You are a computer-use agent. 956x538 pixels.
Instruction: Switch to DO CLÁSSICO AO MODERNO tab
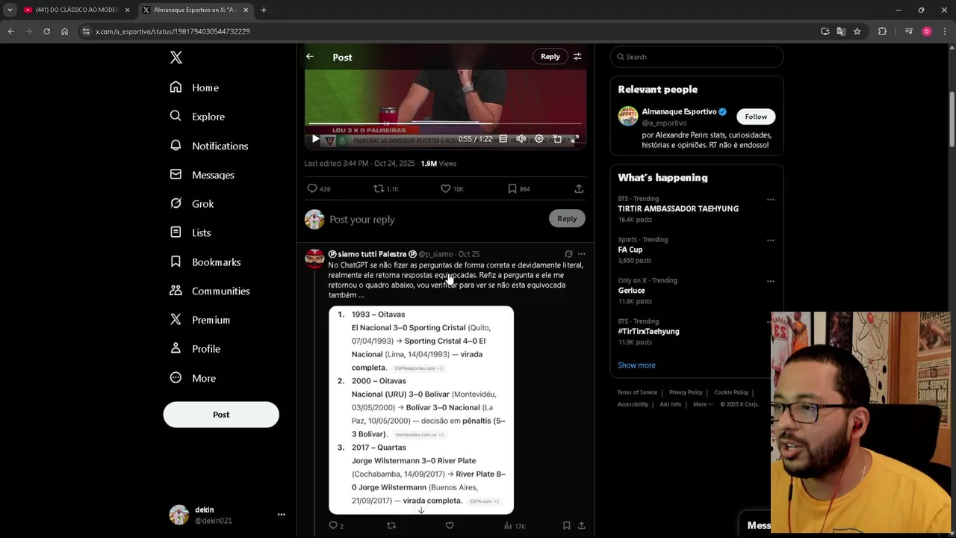click(77, 10)
